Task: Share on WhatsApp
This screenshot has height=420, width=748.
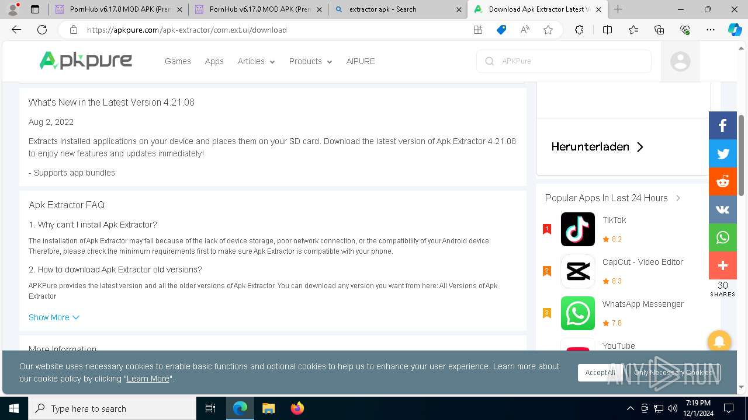Action: click(723, 237)
